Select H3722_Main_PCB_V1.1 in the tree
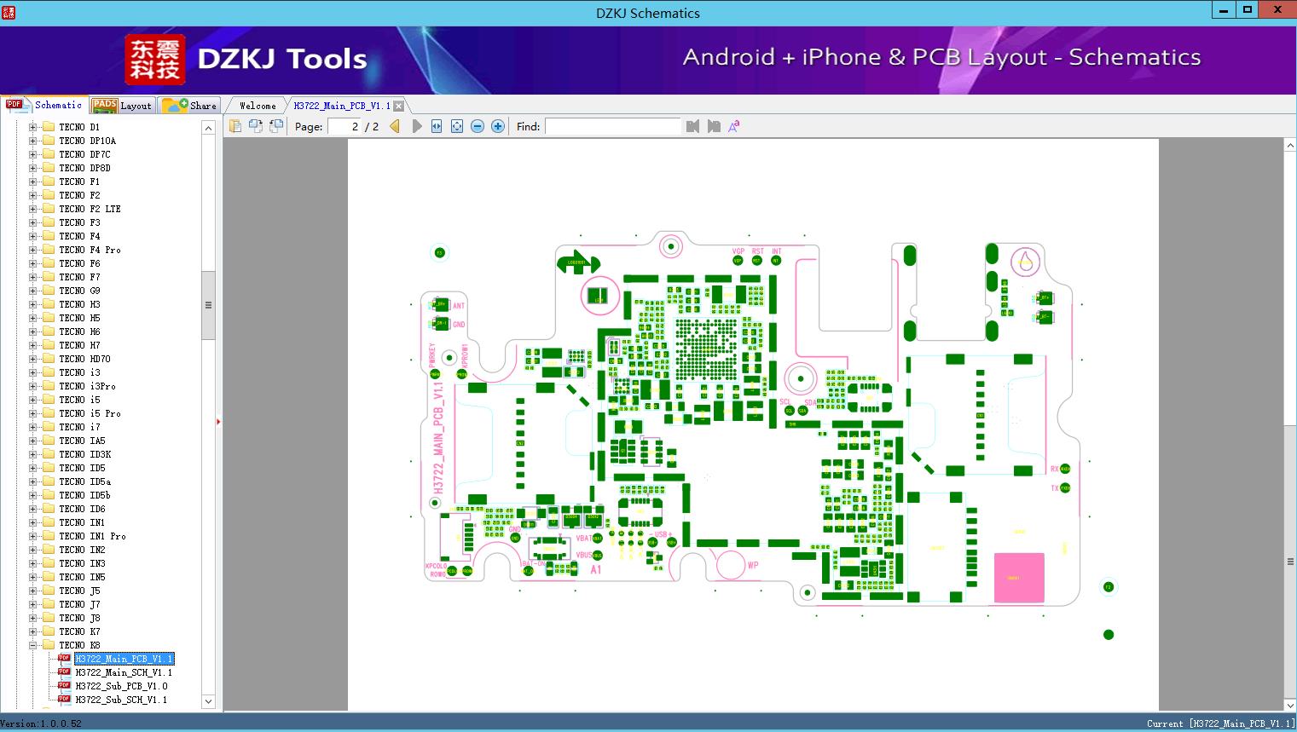 point(124,659)
